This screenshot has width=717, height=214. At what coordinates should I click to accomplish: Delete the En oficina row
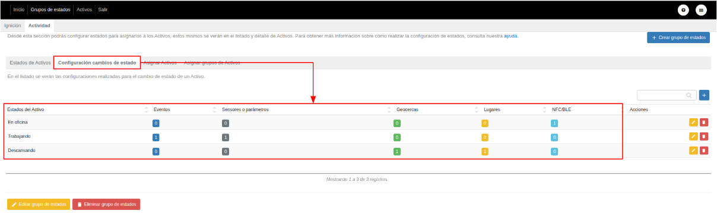704,122
